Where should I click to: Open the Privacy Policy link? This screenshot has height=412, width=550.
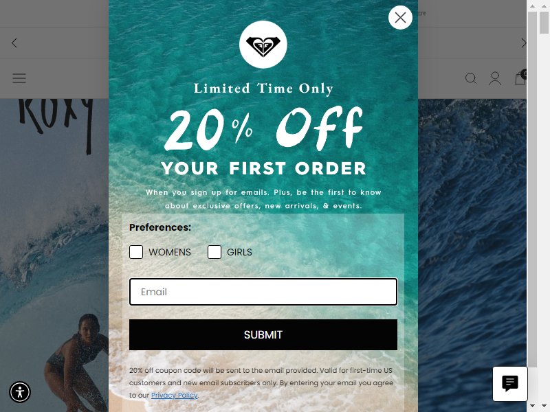[x=175, y=396]
